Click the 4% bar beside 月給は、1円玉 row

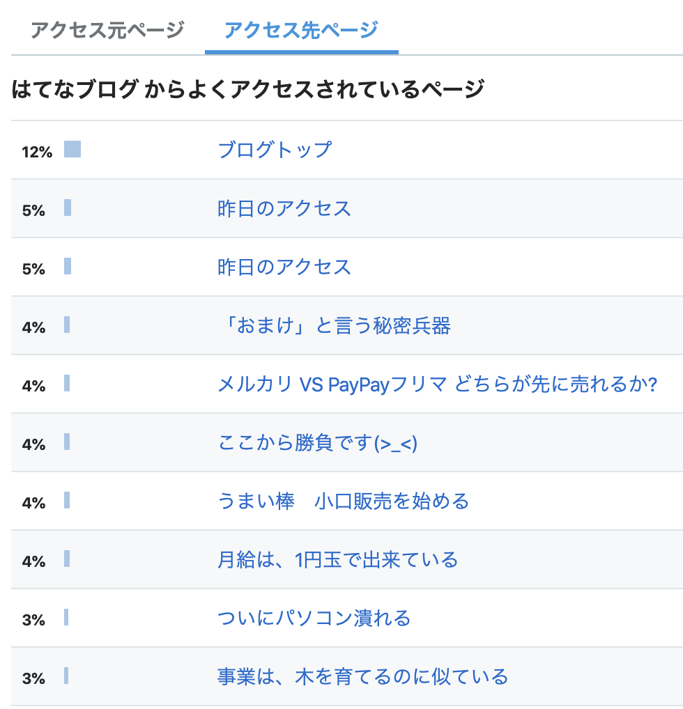click(67, 559)
